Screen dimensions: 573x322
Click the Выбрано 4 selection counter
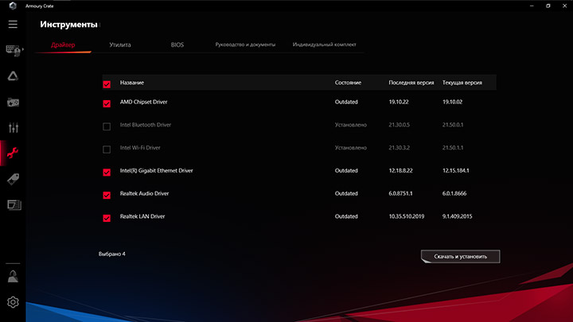[x=112, y=254]
